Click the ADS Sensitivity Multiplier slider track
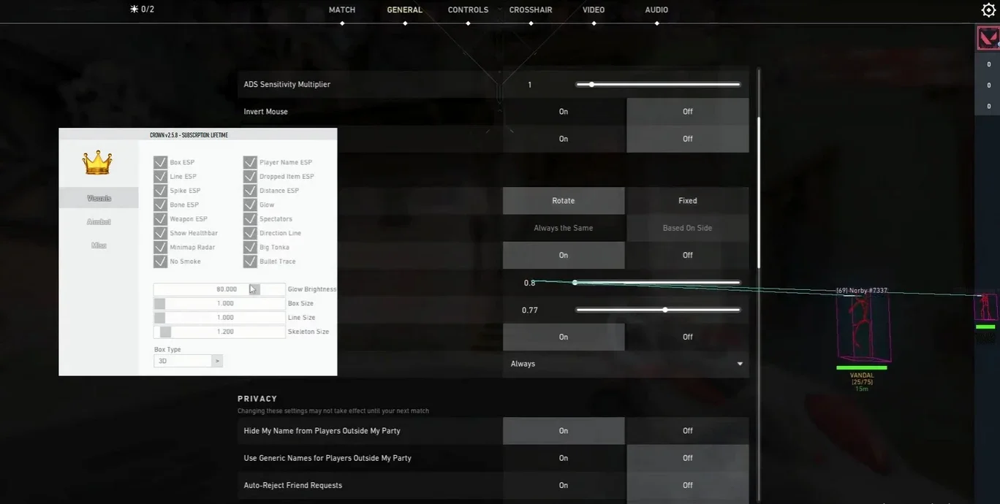Screen dimensions: 1000x504 click(658, 85)
